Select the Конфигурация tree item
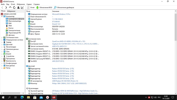The height and width of the screenshot is (100, 177). [10, 63]
